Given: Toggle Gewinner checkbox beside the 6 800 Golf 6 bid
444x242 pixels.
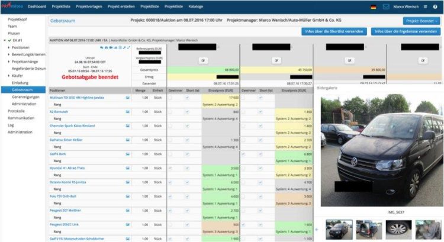Looking at the screenshot, I should tap(243, 154).
